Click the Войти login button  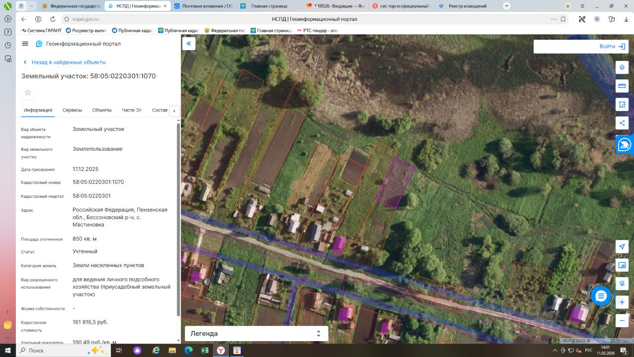[612, 47]
